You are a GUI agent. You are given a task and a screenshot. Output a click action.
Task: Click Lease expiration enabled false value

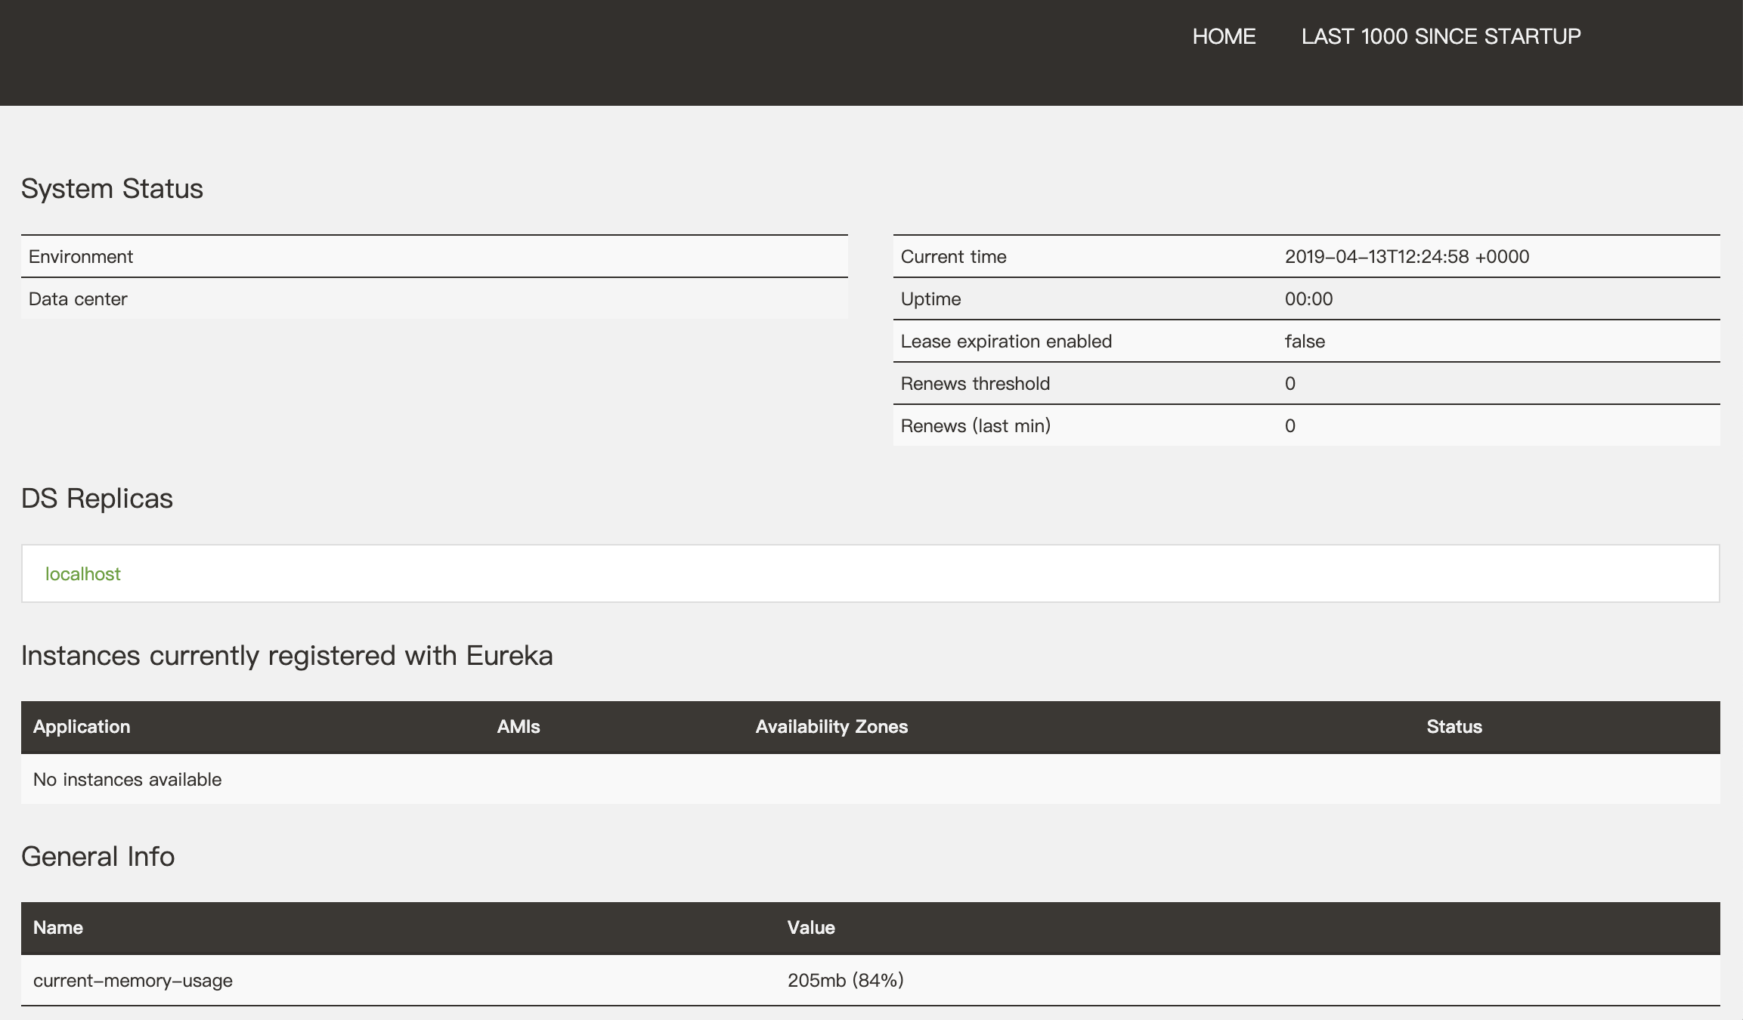click(x=1305, y=342)
